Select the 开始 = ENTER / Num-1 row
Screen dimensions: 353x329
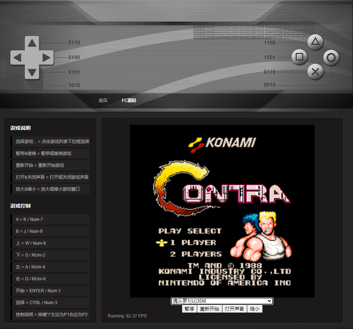click(50, 291)
